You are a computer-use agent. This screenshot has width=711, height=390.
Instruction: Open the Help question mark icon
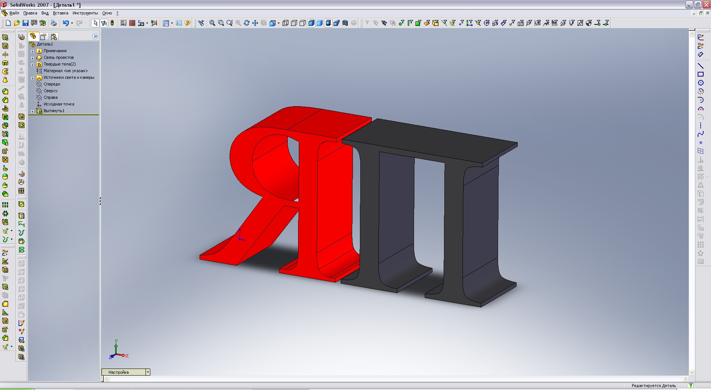tap(187, 23)
